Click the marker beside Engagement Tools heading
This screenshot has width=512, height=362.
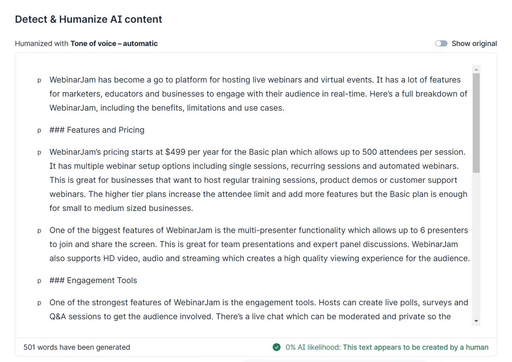pos(39,281)
